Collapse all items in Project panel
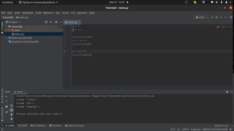Viewport: 234px width, 131px height. [x=50, y=22]
